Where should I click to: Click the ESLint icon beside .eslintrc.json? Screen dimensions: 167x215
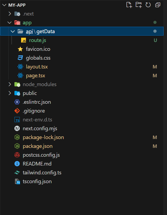tap(17, 102)
